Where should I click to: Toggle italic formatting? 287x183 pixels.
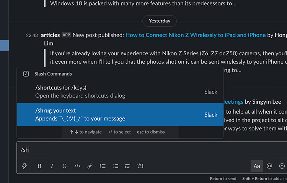(x=52, y=166)
